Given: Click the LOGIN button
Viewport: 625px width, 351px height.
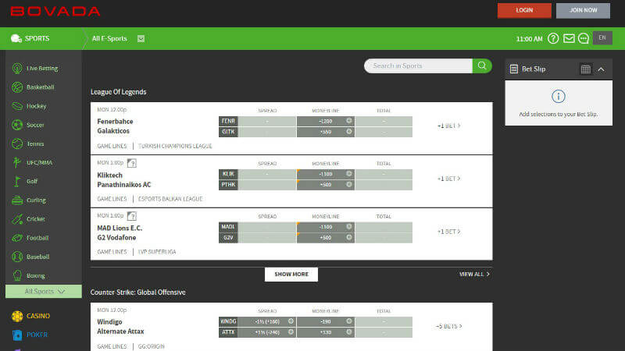Looking at the screenshot, I should tap(524, 10).
